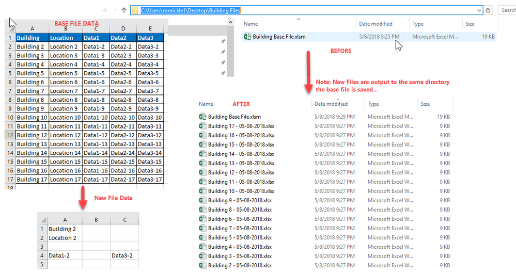
Task: Click the address bar path field
Action: [x=307, y=10]
